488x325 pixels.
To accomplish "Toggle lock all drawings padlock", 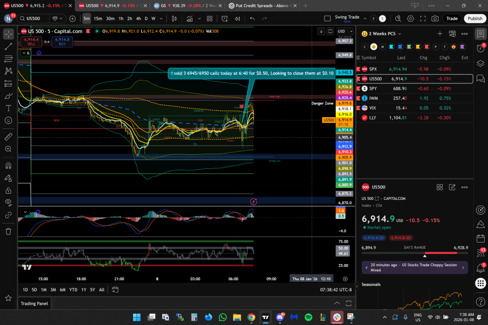I will click(8, 190).
